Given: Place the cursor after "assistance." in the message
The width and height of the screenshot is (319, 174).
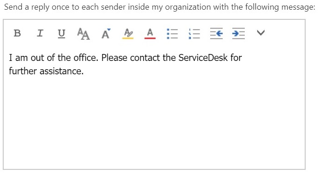Looking at the screenshot, I should [x=84, y=72].
